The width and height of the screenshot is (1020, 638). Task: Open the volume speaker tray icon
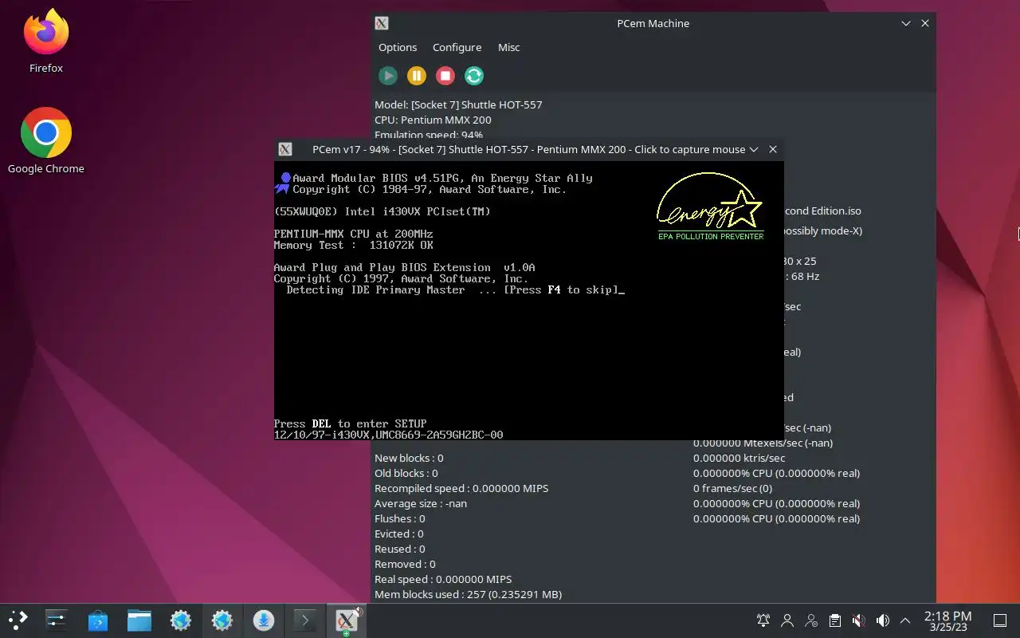click(x=882, y=620)
